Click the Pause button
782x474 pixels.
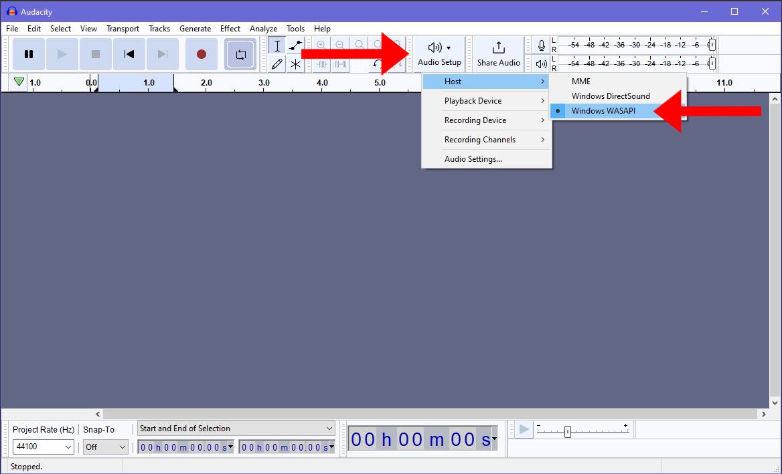click(x=28, y=54)
